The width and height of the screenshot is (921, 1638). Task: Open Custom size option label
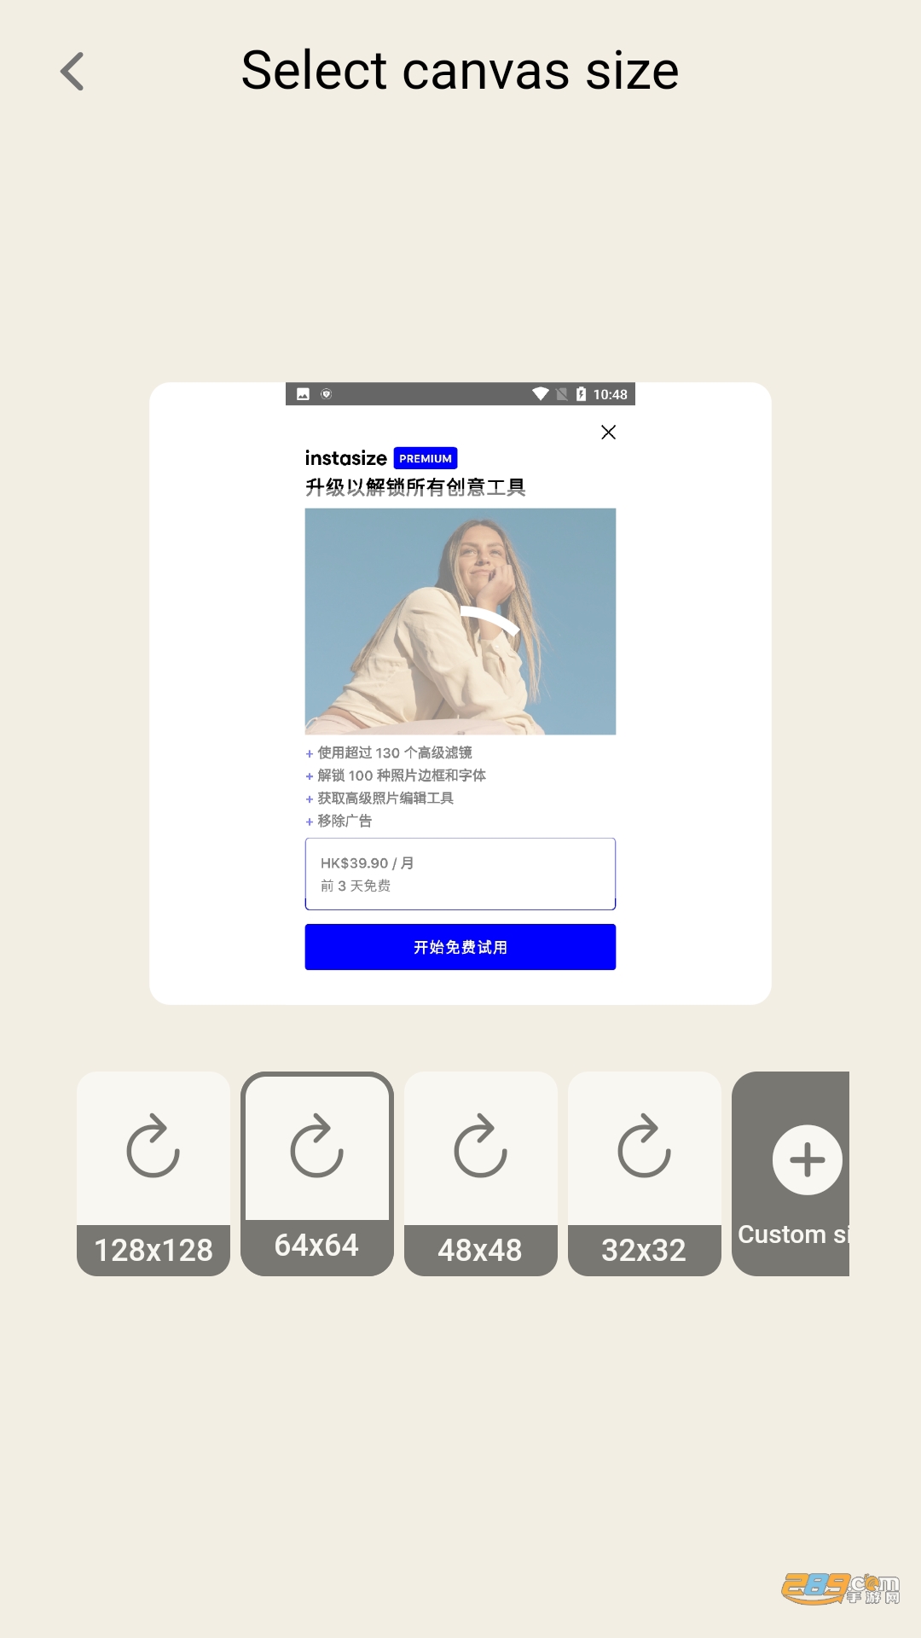click(x=793, y=1234)
